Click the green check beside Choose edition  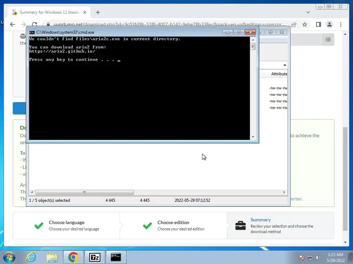pos(148,225)
